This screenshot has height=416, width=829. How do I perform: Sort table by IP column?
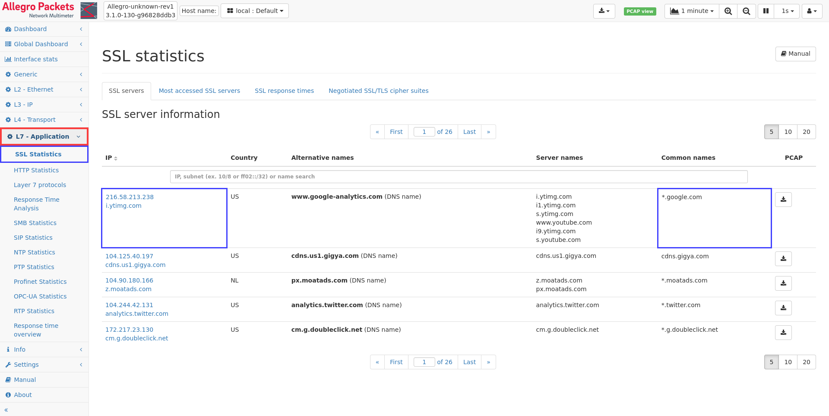[x=111, y=158]
